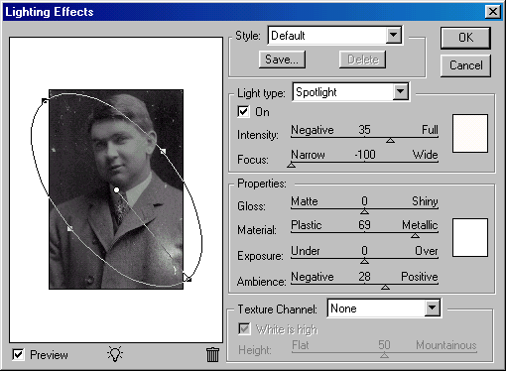506x371 pixels.
Task: Click the light bulb new-light icon
Action: click(x=115, y=354)
